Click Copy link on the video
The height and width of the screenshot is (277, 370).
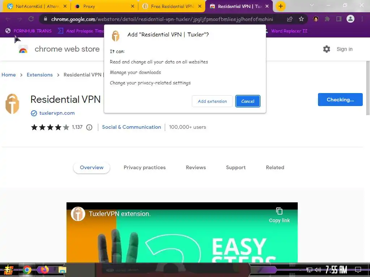[279, 215]
